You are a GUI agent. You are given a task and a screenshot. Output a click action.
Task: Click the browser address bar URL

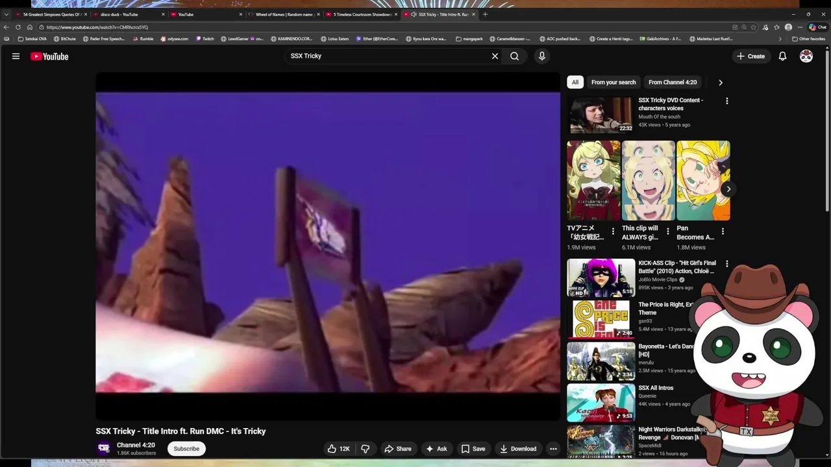coord(97,27)
